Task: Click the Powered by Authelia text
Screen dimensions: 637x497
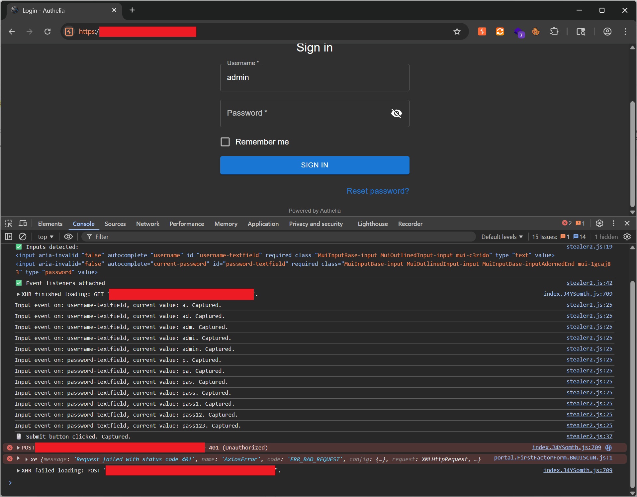Action: click(315, 211)
